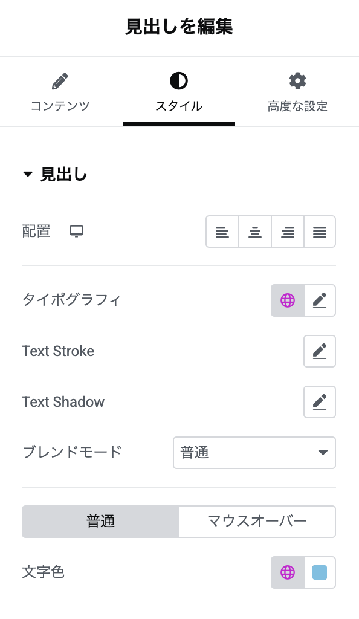Click the global color globe icon for 文字色
This screenshot has width=359, height=619.
[288, 572]
